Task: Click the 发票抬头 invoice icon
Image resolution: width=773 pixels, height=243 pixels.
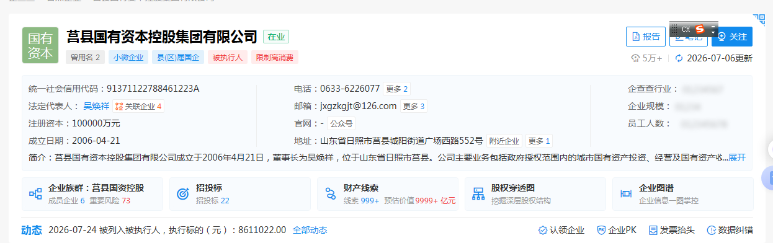Action: pos(653,230)
